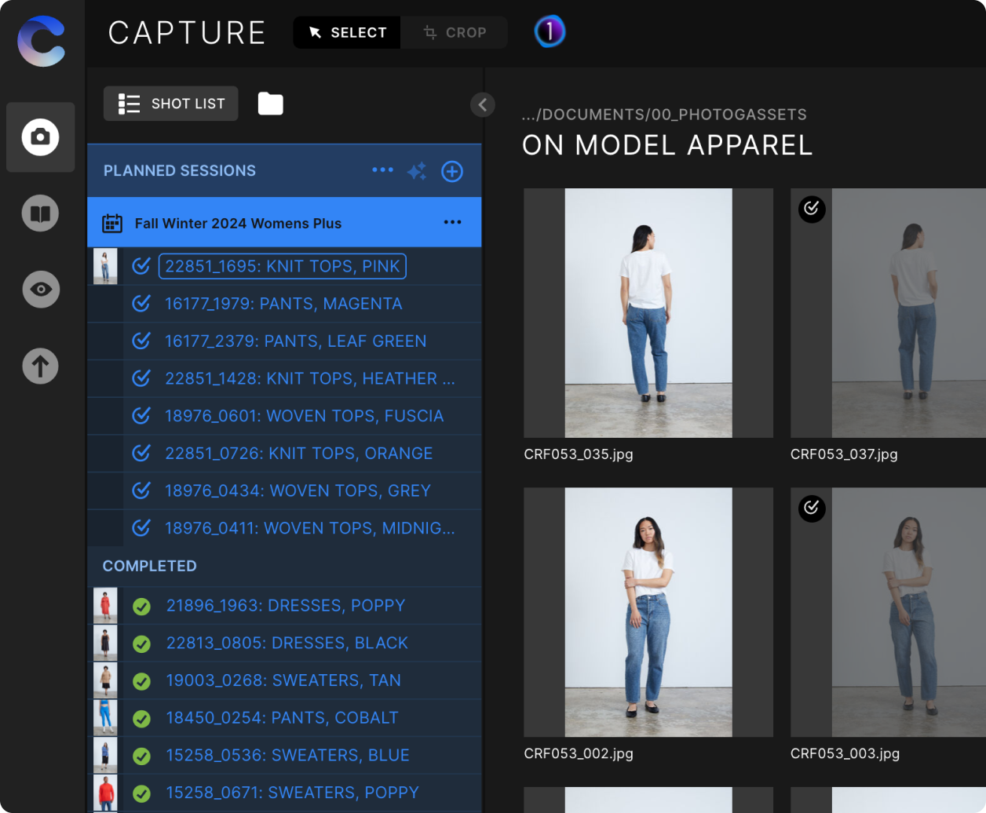Click the calendar icon on Fall Winter session
Screen dimensions: 986x813
(112, 223)
